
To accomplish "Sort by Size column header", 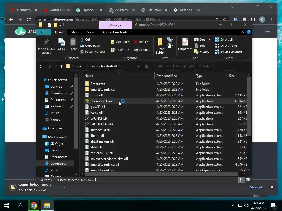I will click(237, 76).
